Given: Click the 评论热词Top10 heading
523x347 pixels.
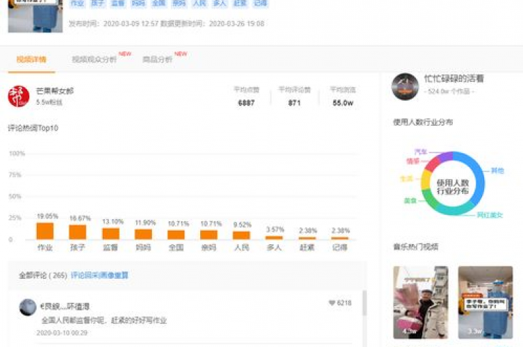Looking at the screenshot, I should click(x=33, y=128).
